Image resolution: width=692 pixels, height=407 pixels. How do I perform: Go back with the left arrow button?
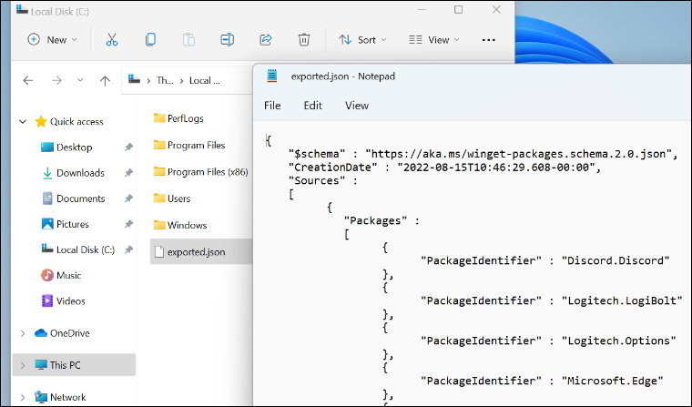28,80
